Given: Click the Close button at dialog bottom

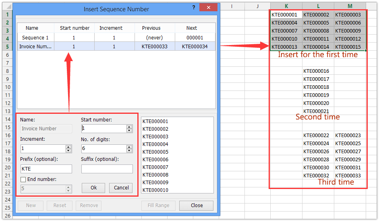Looking at the screenshot, I should [x=197, y=206].
